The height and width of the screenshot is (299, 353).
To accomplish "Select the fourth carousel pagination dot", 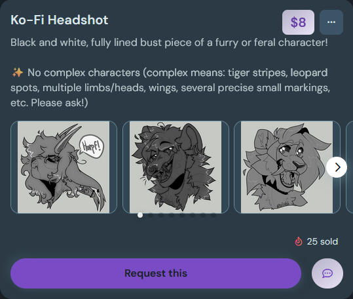I will tap(172, 215).
